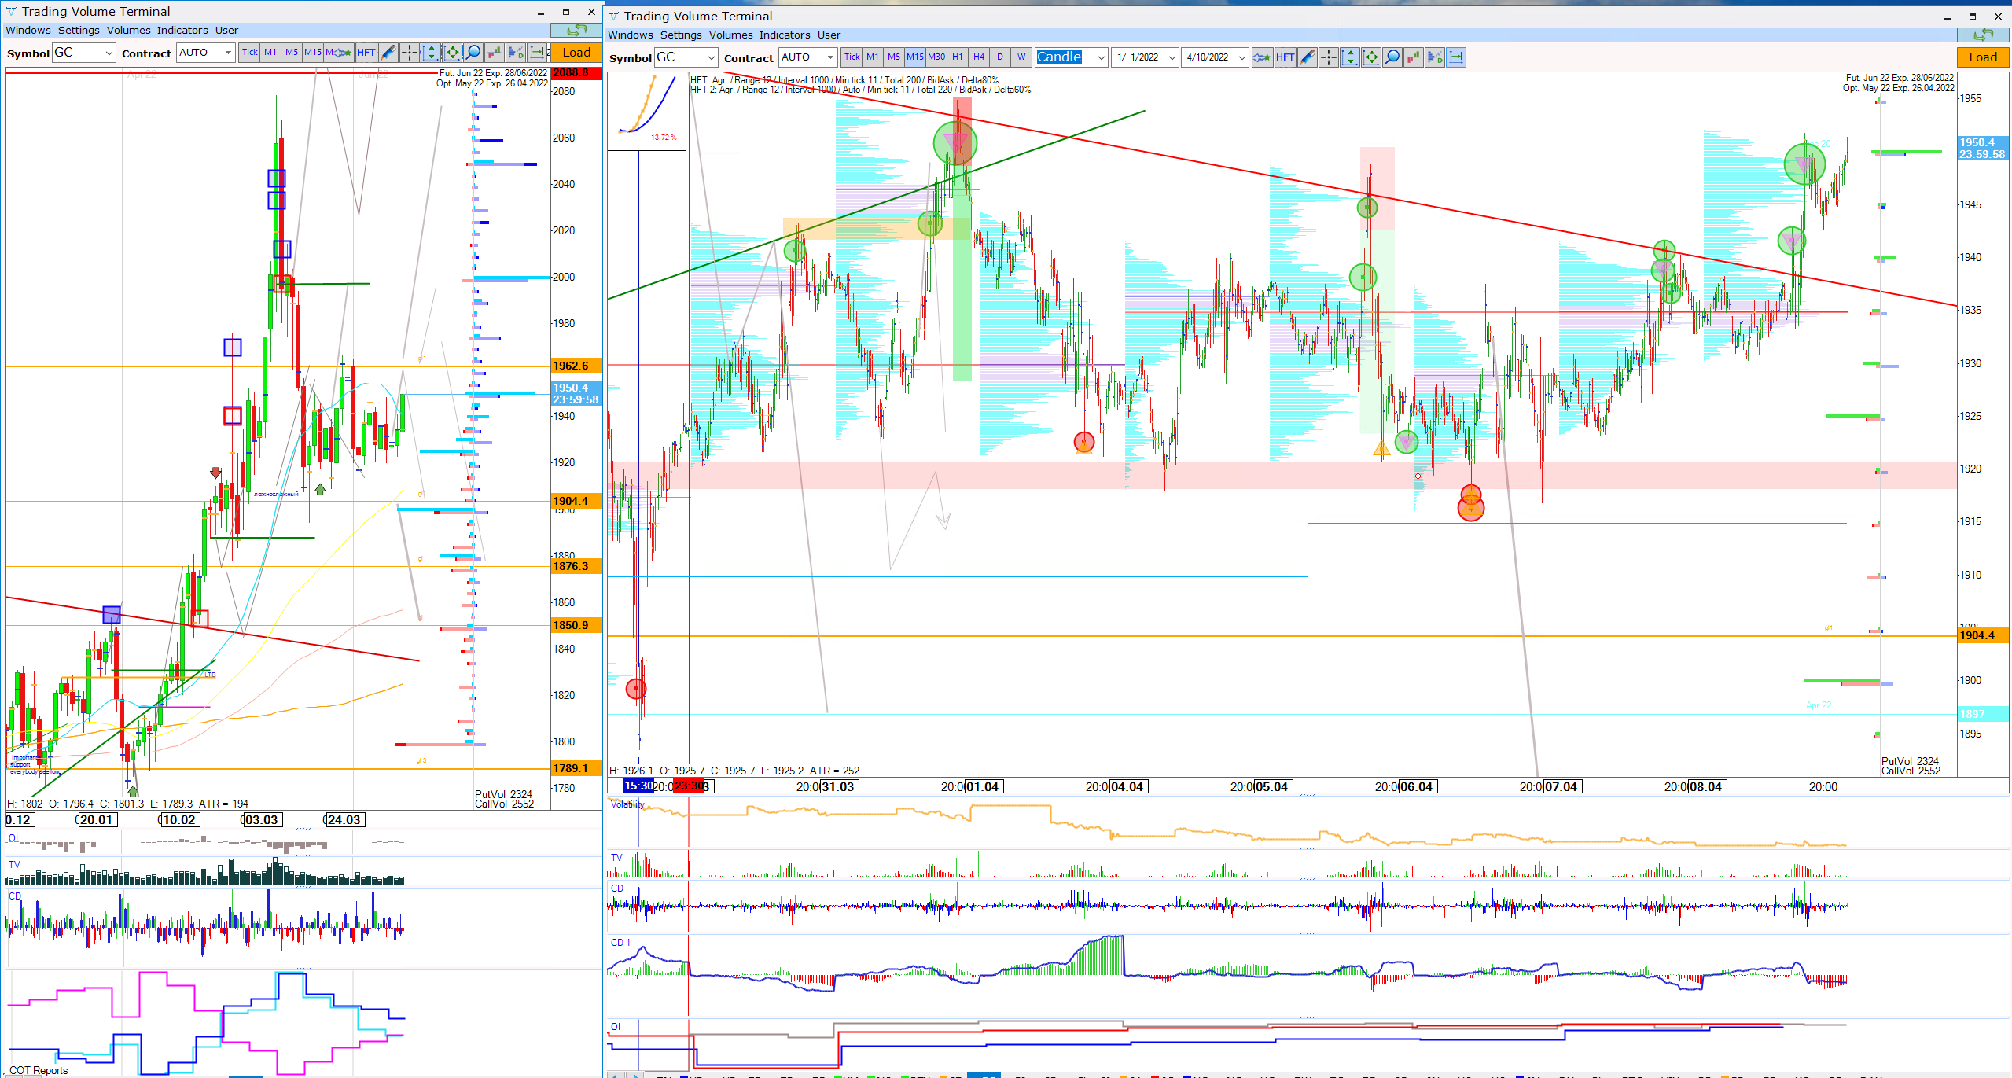This screenshot has height=1078, width=2012.
Task: Click the HFT icon in left window toolbar
Action: point(366,53)
